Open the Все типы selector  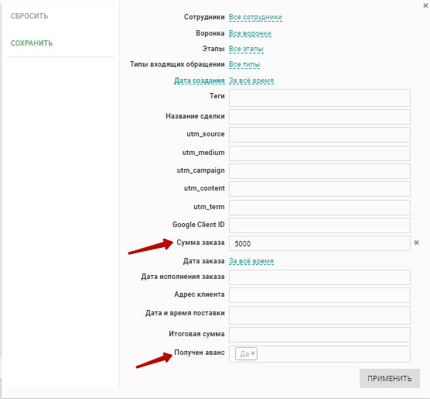tap(244, 64)
